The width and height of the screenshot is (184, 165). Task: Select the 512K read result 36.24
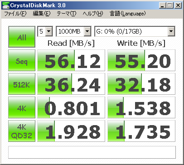(x=71, y=84)
